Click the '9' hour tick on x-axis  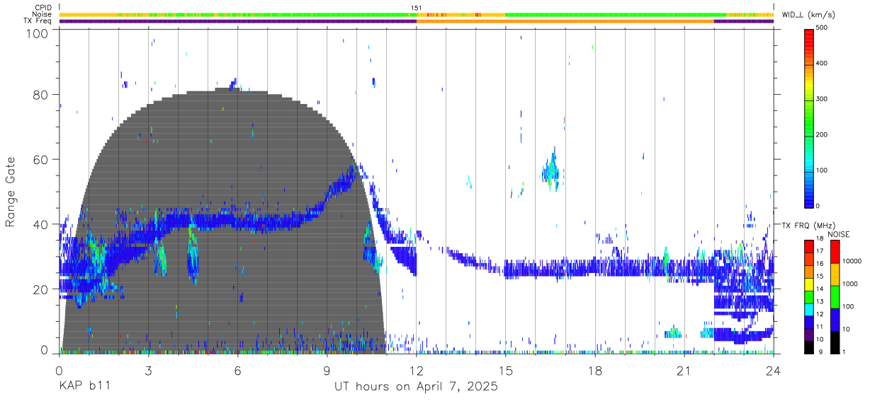click(x=327, y=371)
